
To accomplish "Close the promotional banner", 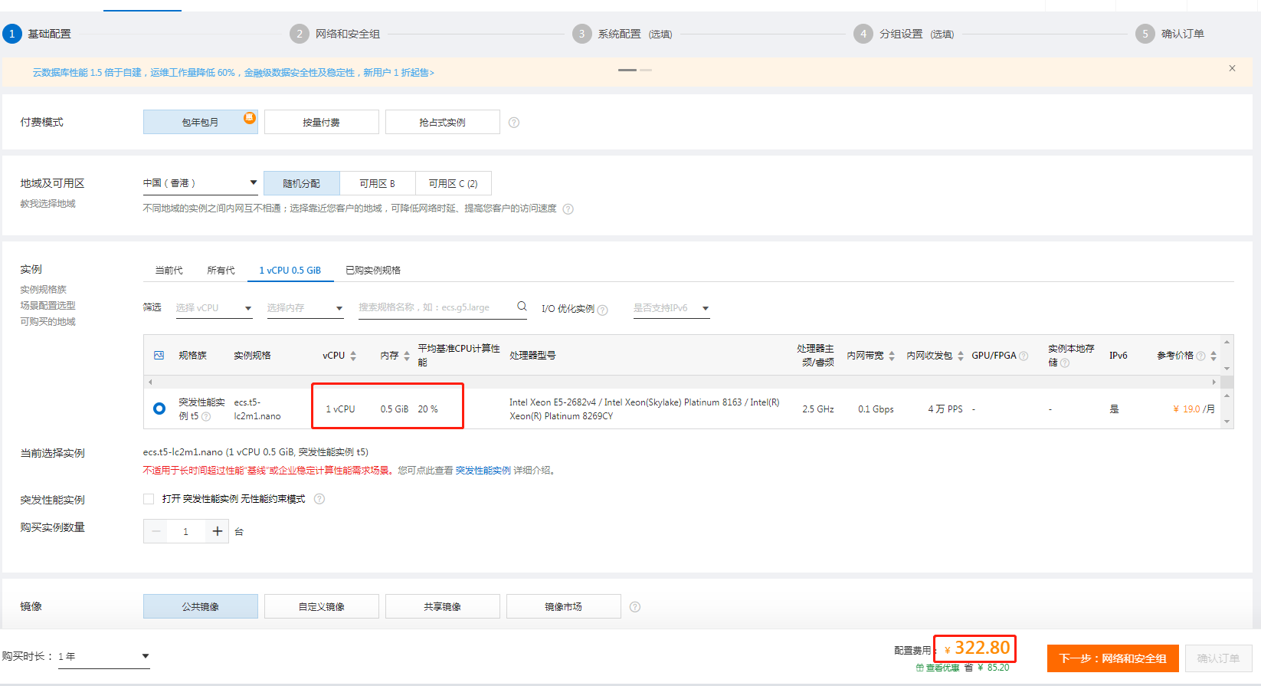I will (x=1232, y=68).
